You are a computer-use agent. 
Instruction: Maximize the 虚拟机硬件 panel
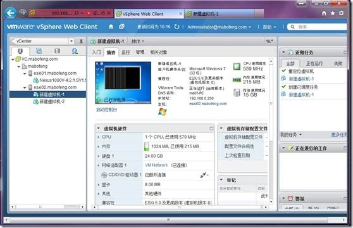211,129
